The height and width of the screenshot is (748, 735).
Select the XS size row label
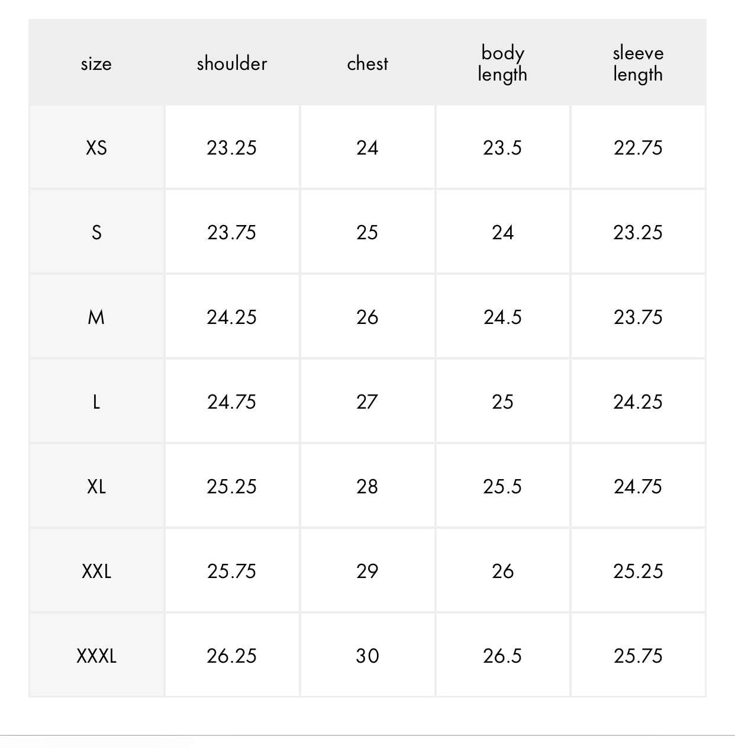pos(96,147)
